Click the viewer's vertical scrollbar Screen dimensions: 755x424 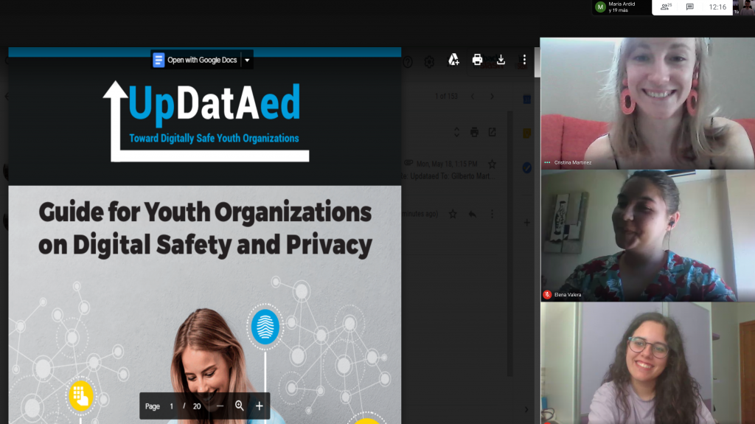point(537,63)
